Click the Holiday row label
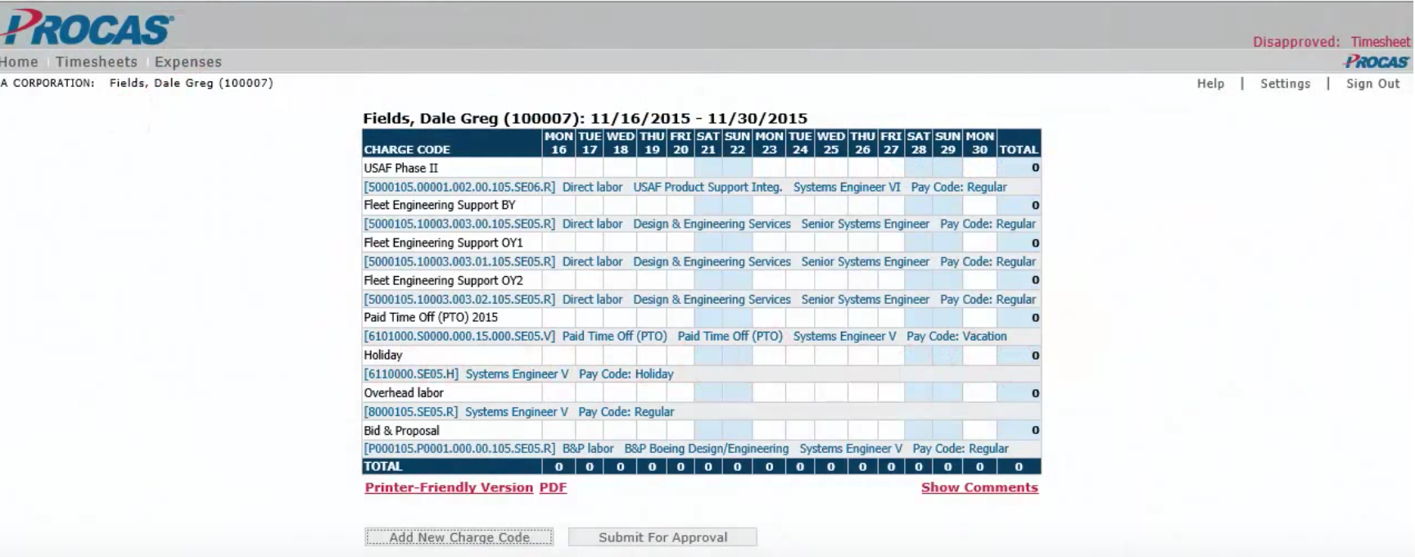 point(383,355)
